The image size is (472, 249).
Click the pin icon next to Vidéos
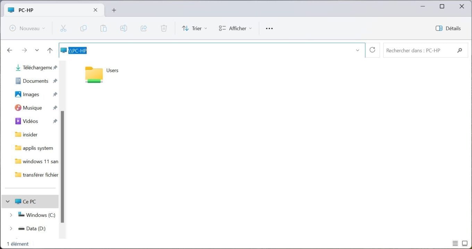pos(55,121)
